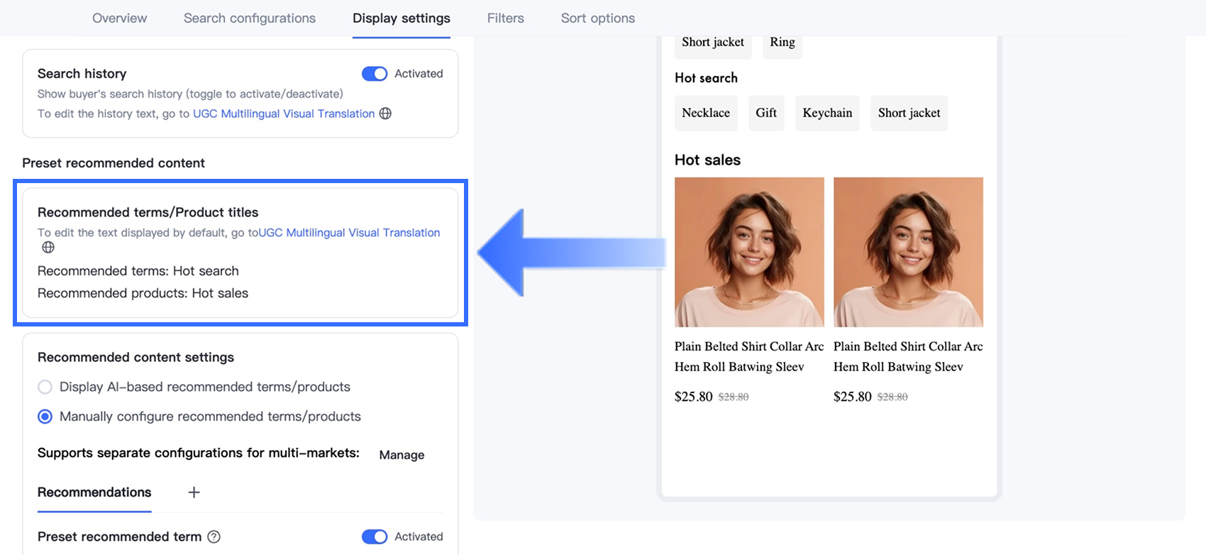Click the Necklace hot search tag
The image size is (1206, 555).
[x=706, y=113]
